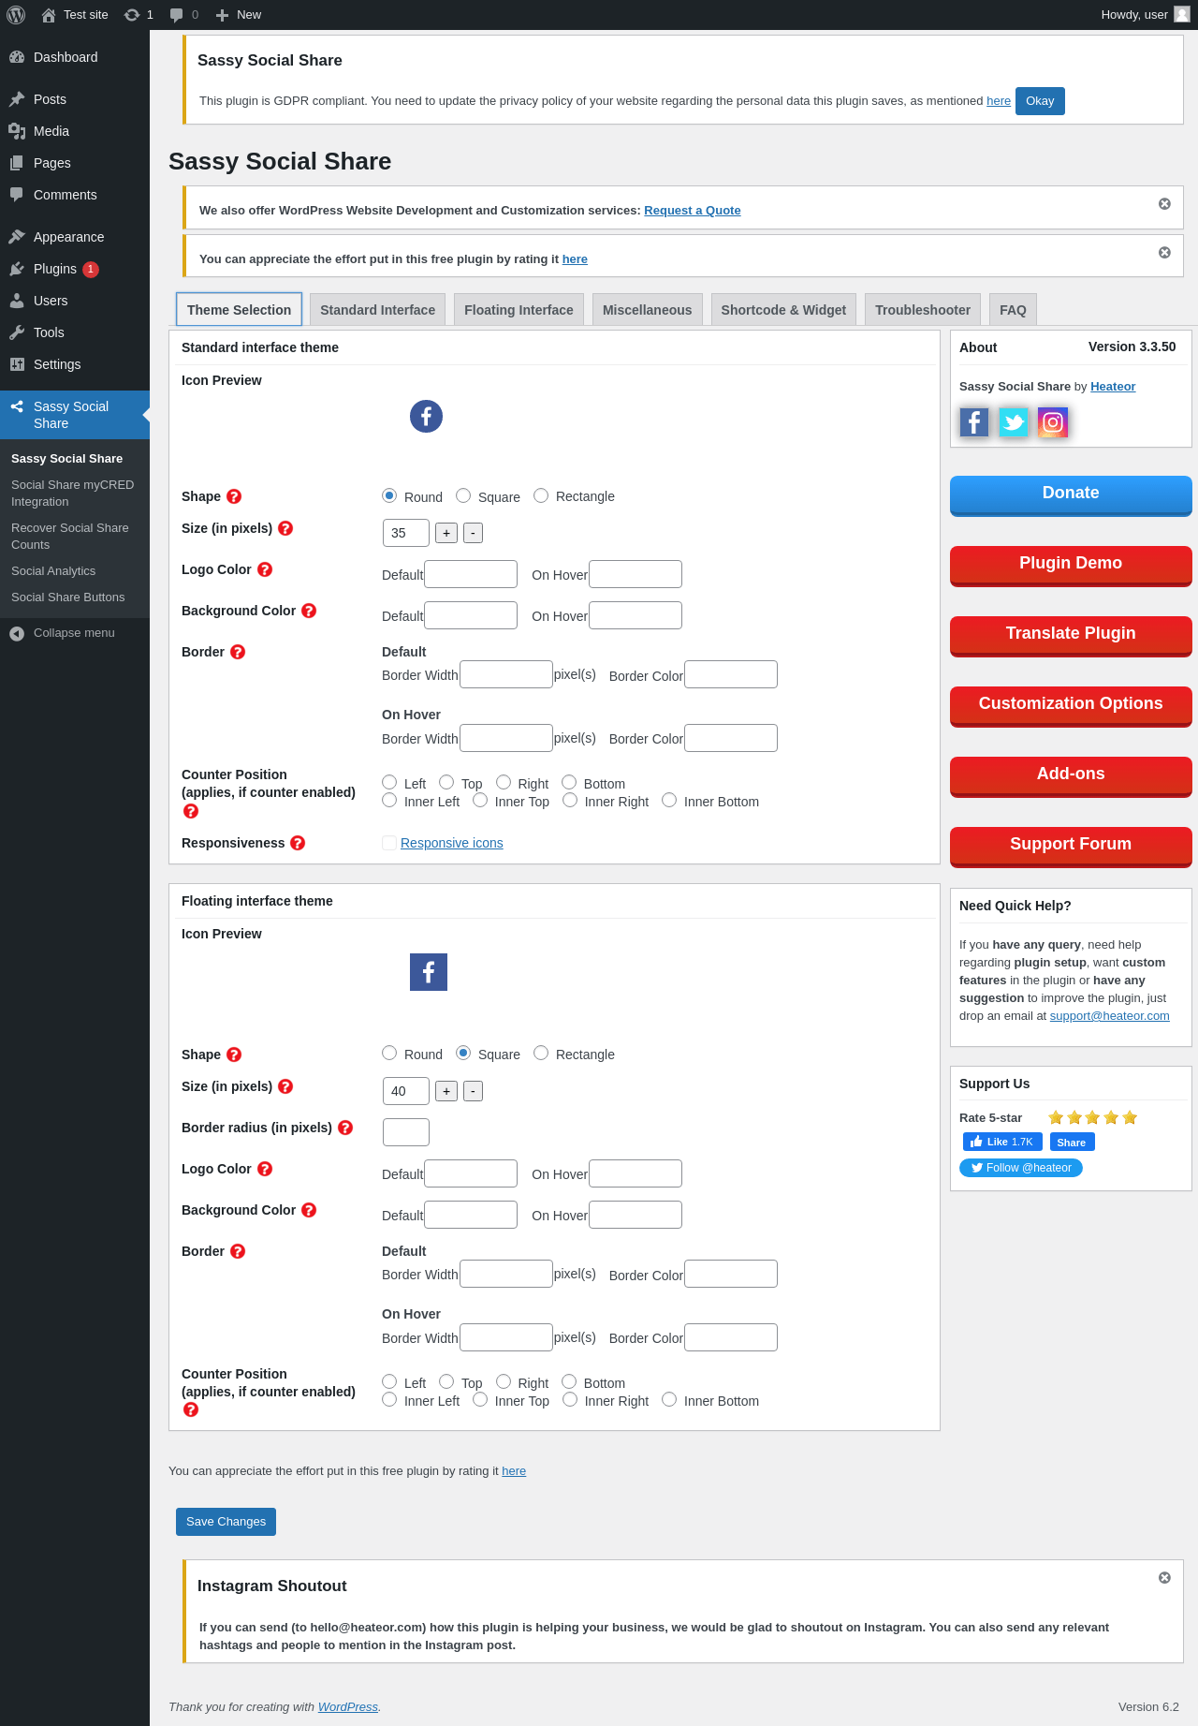The image size is (1198, 1726).
Task: Click the floating interface Facebook preview icon
Action: 429,972
